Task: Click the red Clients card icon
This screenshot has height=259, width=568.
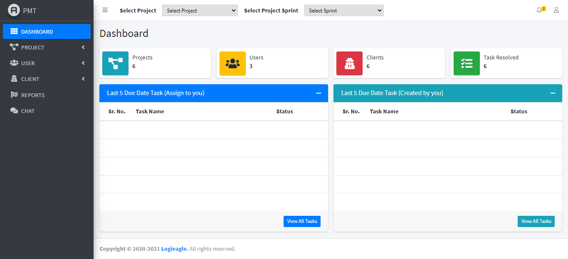Action: [349, 64]
